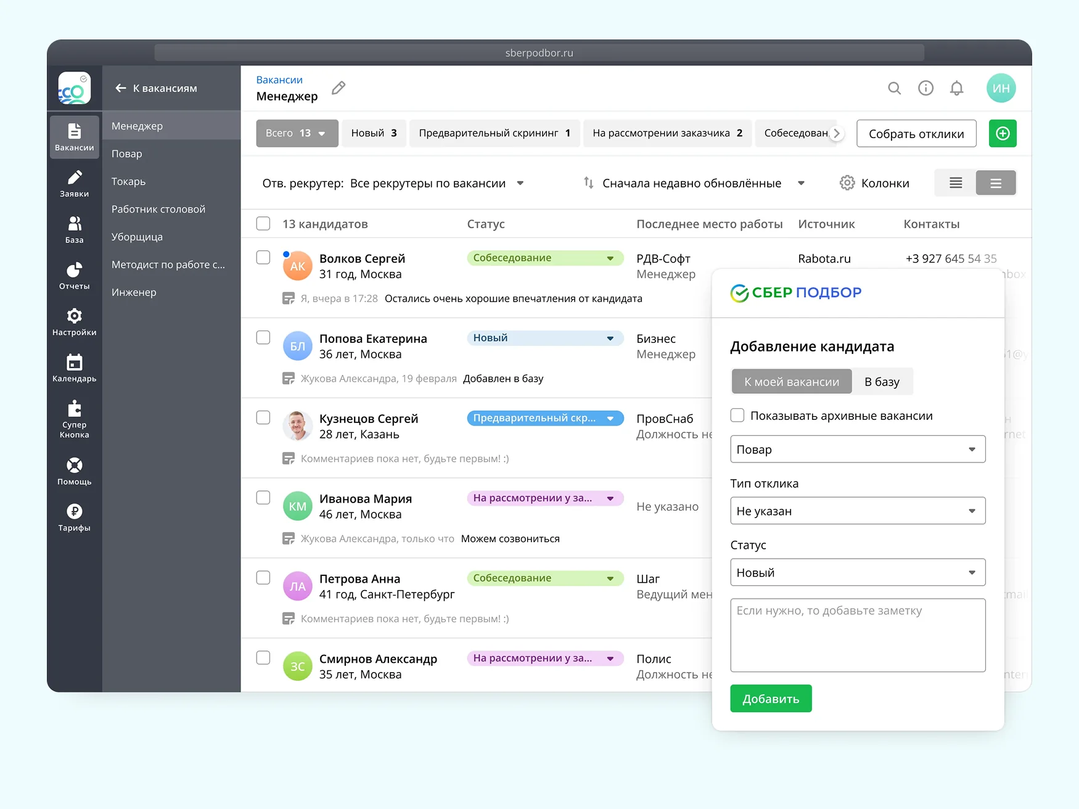The width and height of the screenshot is (1079, 809).
Task: Open Инженер vacancy in sidebar list
Action: [171, 292]
